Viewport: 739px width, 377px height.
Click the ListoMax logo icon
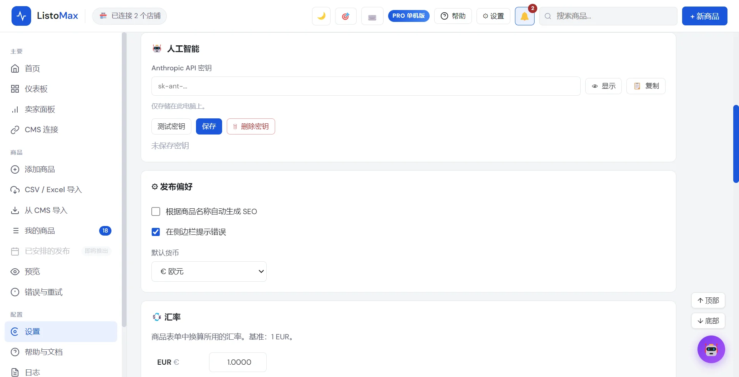coord(21,16)
